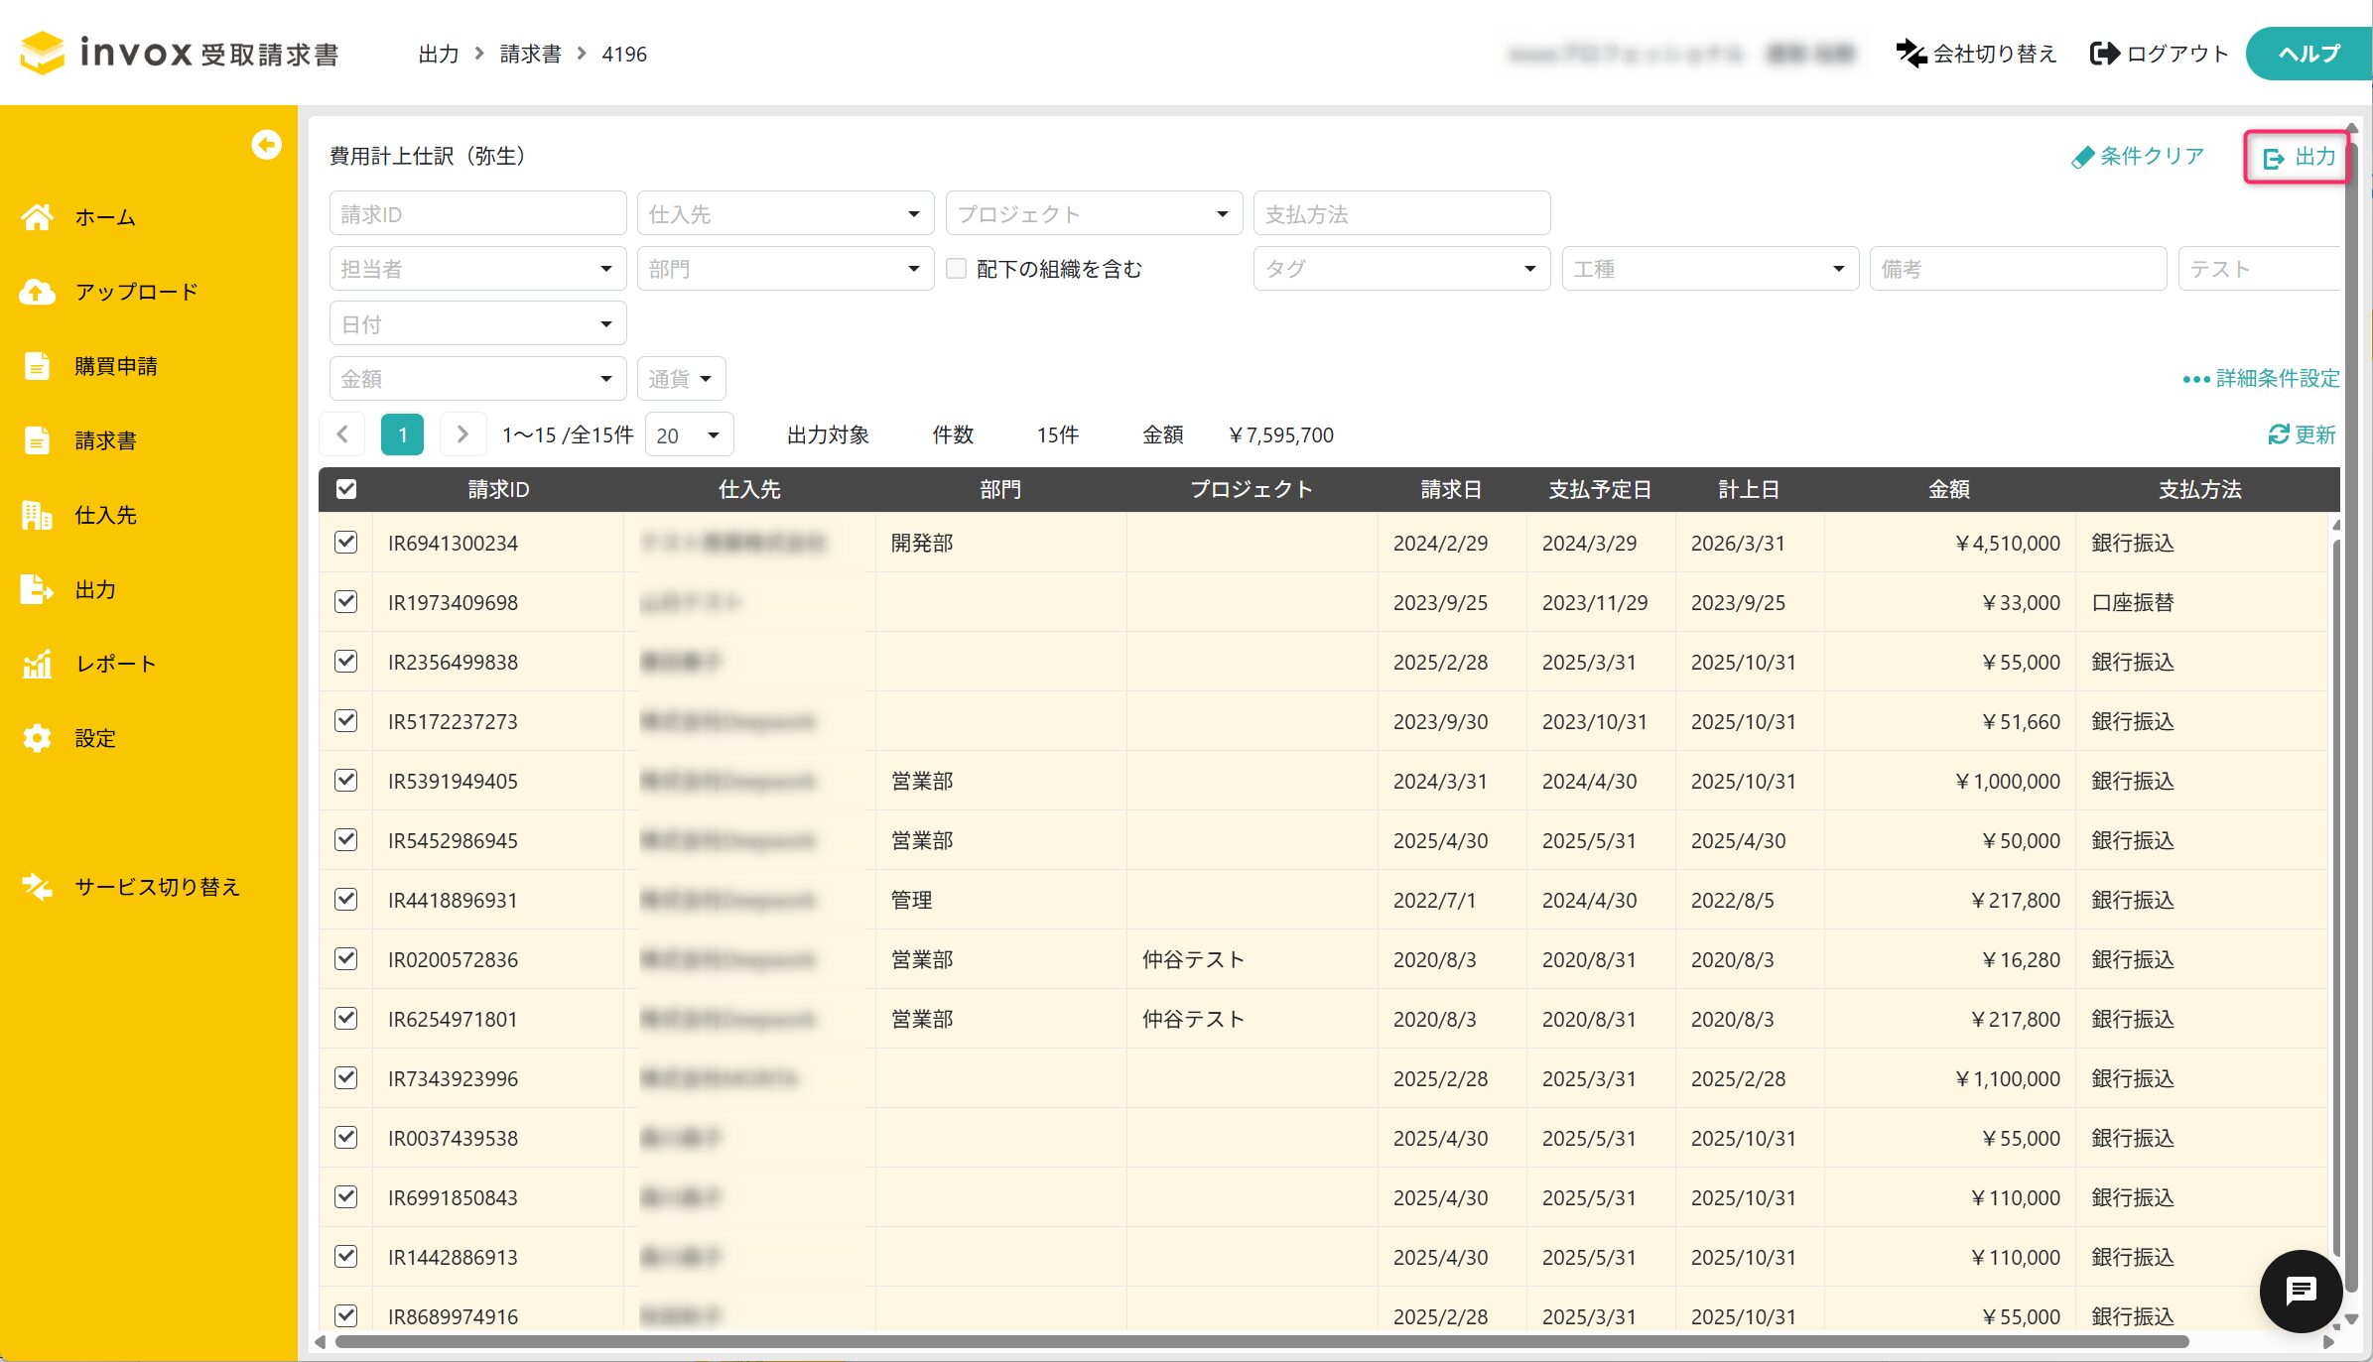This screenshot has height=1362, width=2373.
Task: Click the settings gear icon
Action: click(37, 738)
